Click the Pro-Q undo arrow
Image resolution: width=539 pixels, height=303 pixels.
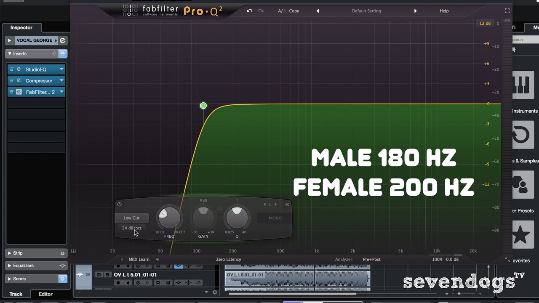(249, 11)
